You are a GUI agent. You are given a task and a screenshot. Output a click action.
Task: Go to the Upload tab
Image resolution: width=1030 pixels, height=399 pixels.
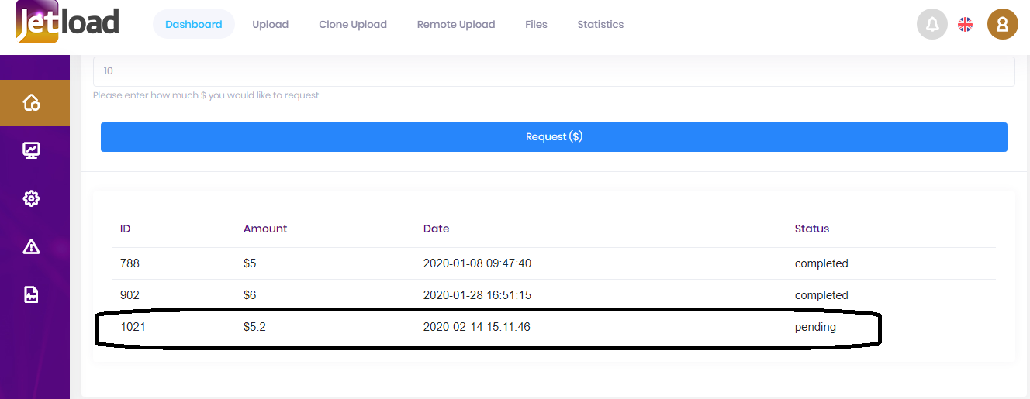tap(270, 25)
